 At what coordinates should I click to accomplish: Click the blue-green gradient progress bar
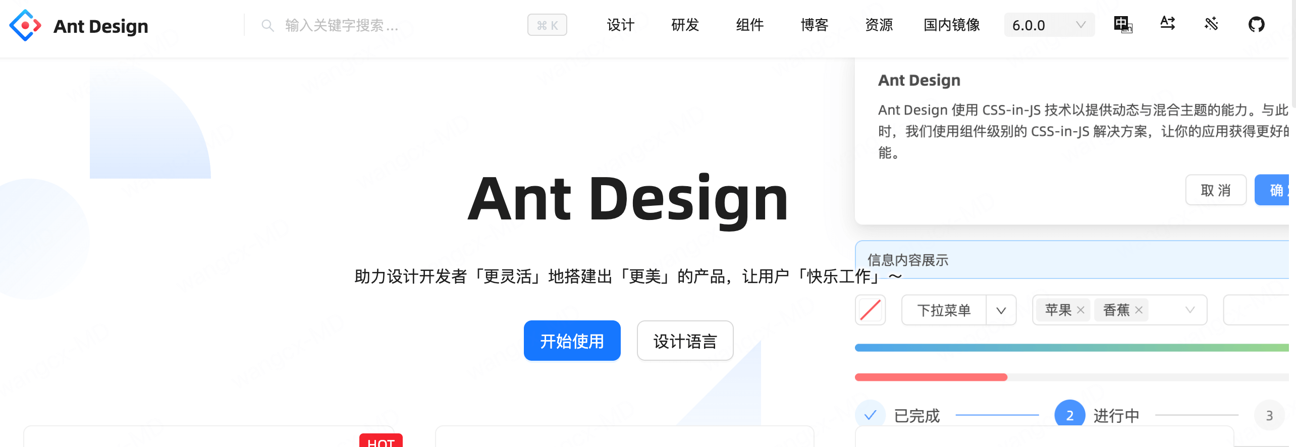1072,348
